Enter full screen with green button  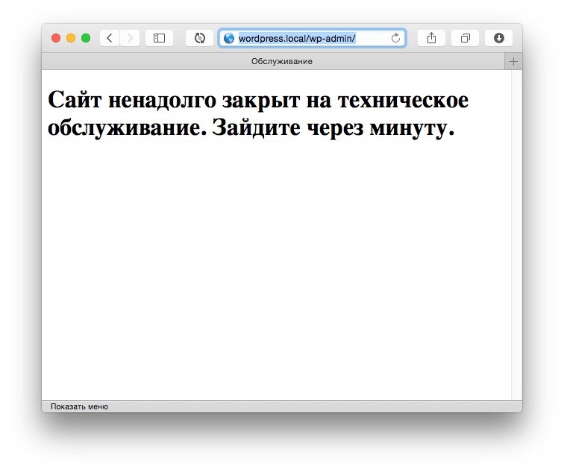(86, 38)
